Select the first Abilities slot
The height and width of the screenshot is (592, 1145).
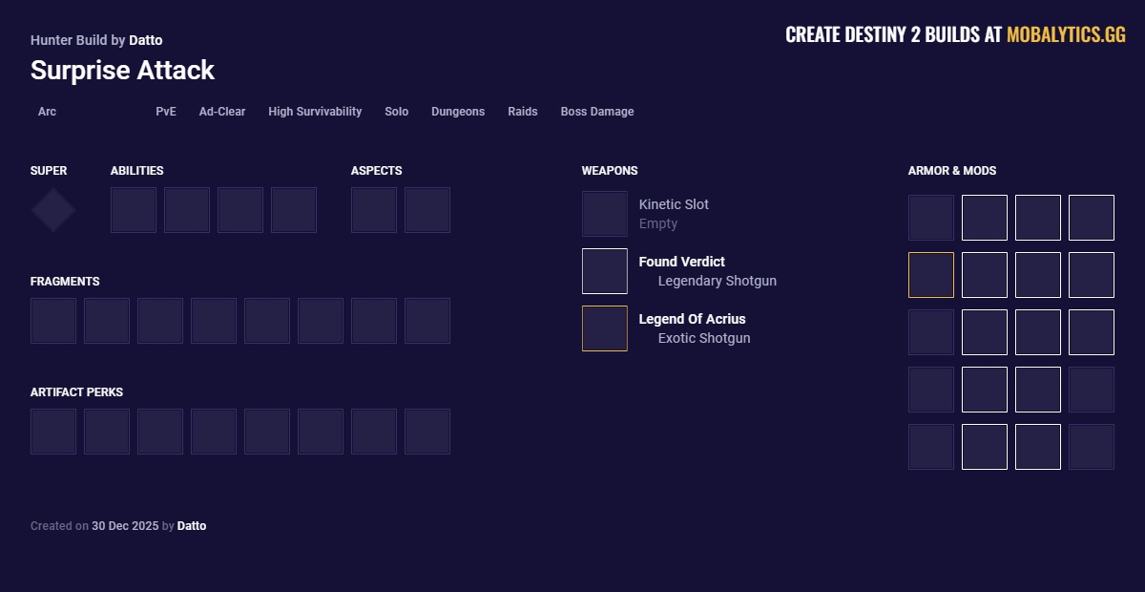click(x=134, y=210)
